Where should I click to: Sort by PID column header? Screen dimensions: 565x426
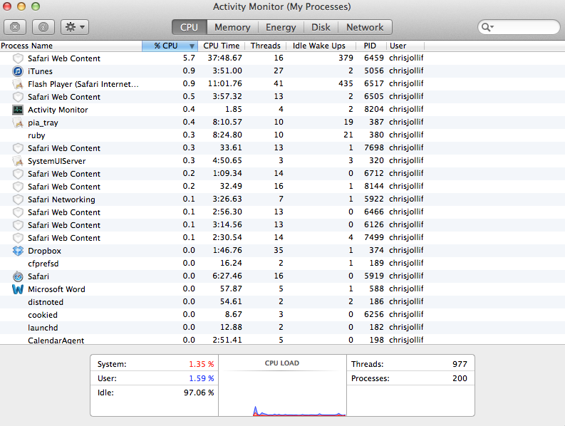coord(370,46)
